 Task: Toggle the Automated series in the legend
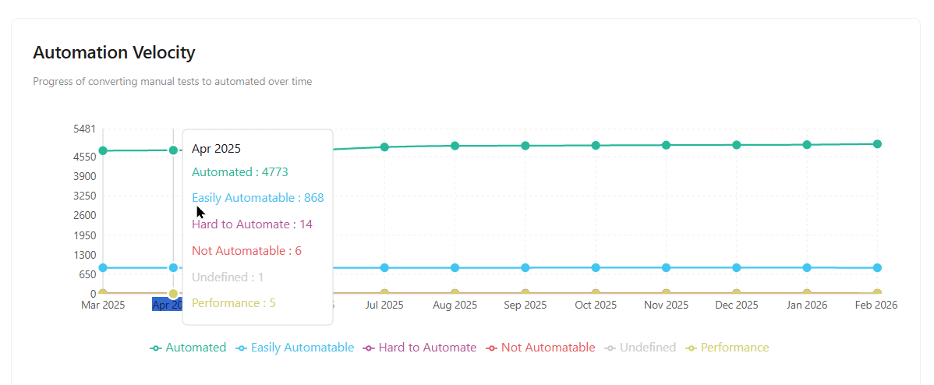coord(188,348)
